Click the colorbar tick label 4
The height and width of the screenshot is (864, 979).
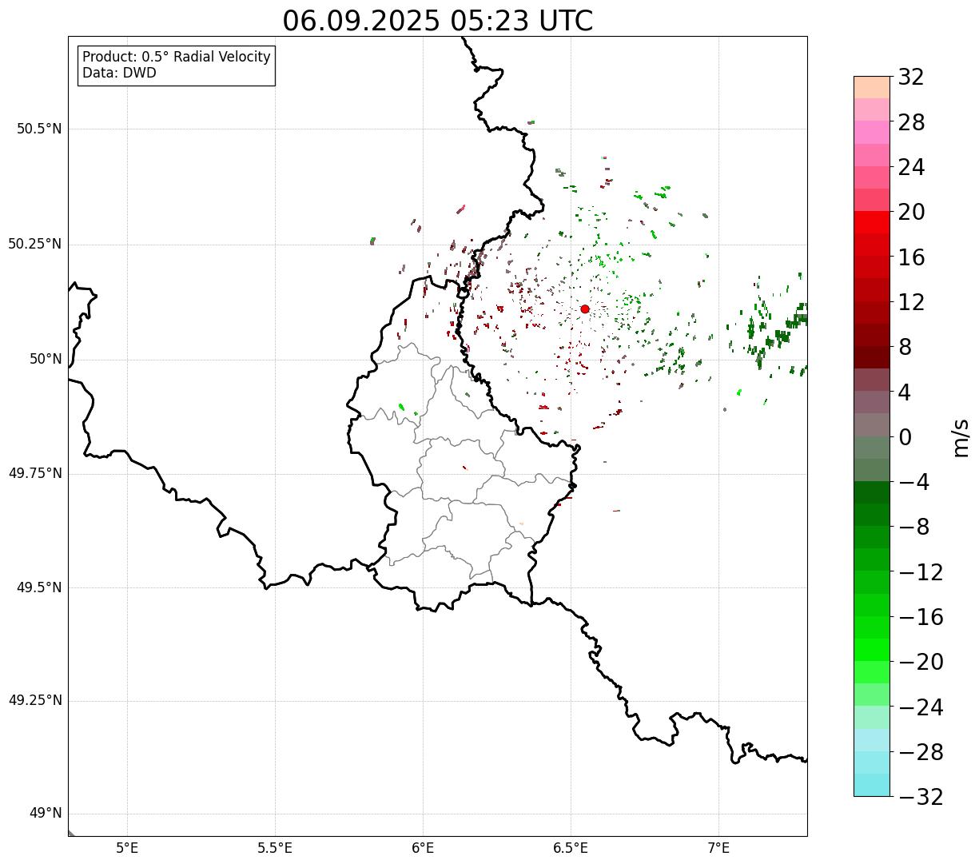pyautogui.click(x=905, y=392)
